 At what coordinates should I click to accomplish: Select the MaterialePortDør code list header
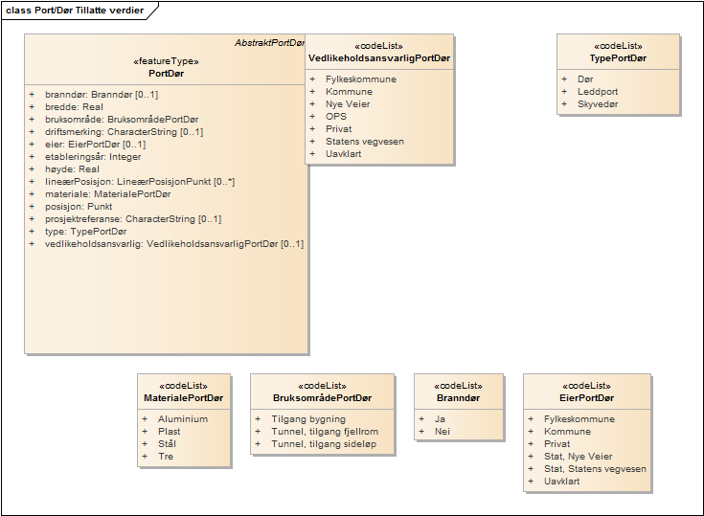coord(184,397)
